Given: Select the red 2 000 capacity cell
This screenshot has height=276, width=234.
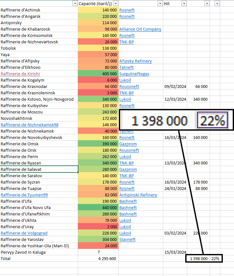Looking at the screenshot, I should tap(98, 227).
